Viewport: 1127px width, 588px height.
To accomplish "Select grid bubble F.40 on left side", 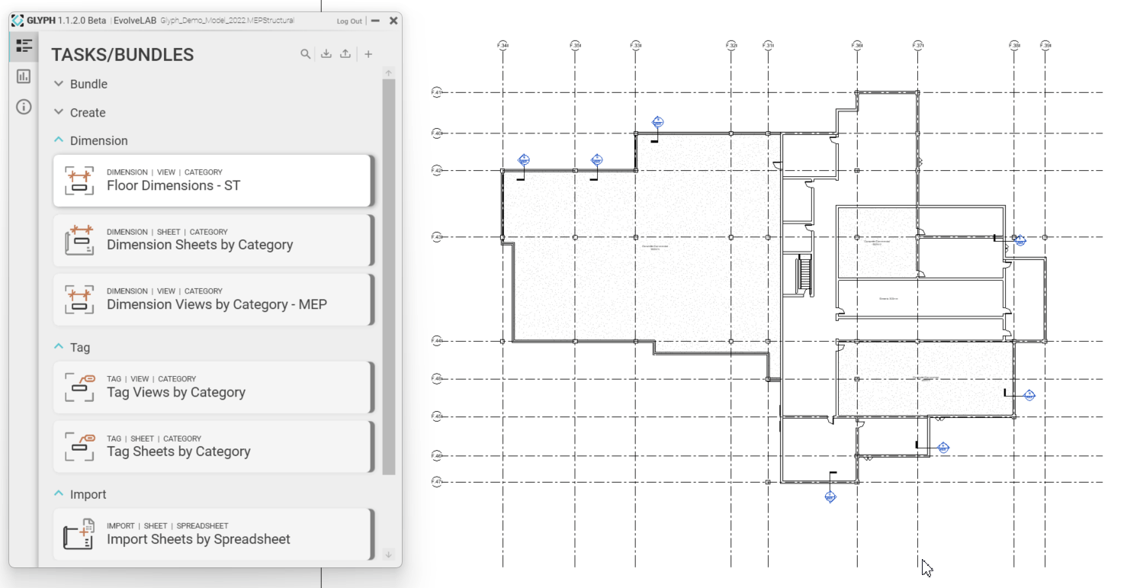I will click(437, 133).
